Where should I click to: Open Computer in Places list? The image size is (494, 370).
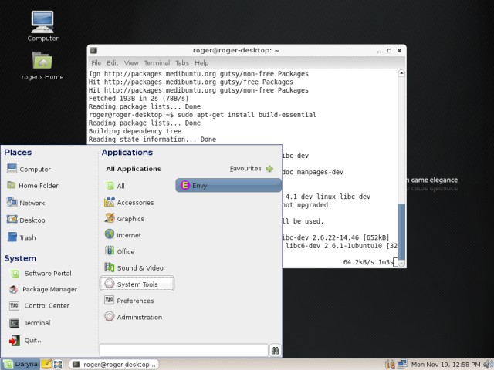tap(29, 169)
